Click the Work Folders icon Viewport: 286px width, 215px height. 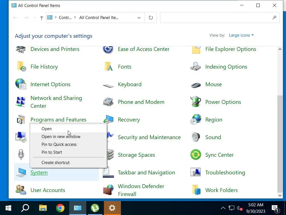[196, 190]
